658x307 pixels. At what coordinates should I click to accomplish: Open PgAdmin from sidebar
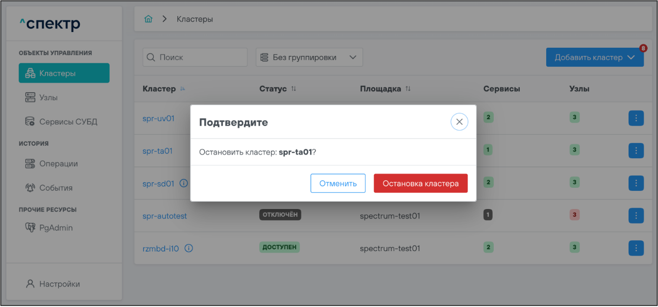click(55, 228)
